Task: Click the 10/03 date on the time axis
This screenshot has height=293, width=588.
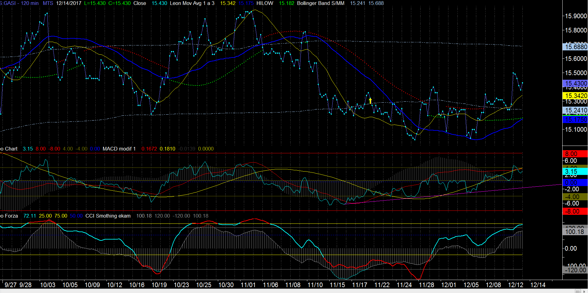Action: click(x=48, y=285)
